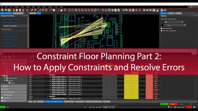Click the Grid toggle toolbar icon
This screenshot has width=198, height=111.
click(103, 10)
